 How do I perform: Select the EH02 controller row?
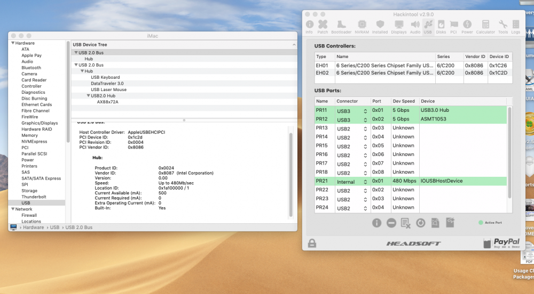[x=413, y=72]
